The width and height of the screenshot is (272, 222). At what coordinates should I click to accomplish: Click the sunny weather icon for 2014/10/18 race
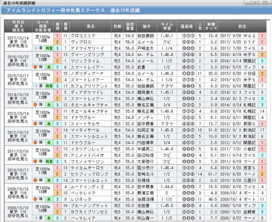(x=35, y=105)
